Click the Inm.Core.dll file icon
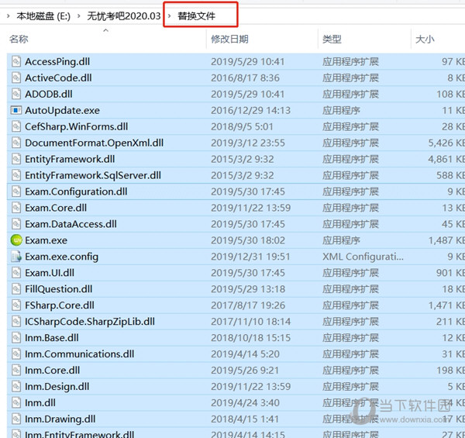The image size is (465, 438). (x=16, y=371)
